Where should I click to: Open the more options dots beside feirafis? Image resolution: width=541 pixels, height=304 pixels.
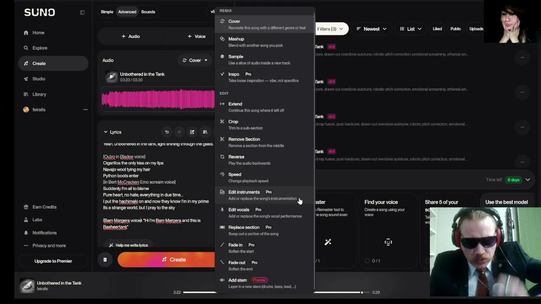(x=85, y=110)
